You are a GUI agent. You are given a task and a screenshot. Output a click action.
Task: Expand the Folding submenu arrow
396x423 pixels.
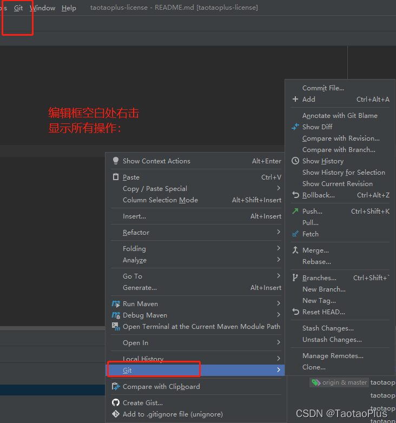click(279, 248)
